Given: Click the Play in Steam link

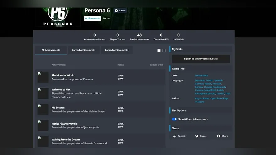Looking at the screenshot, I should click(x=202, y=98).
